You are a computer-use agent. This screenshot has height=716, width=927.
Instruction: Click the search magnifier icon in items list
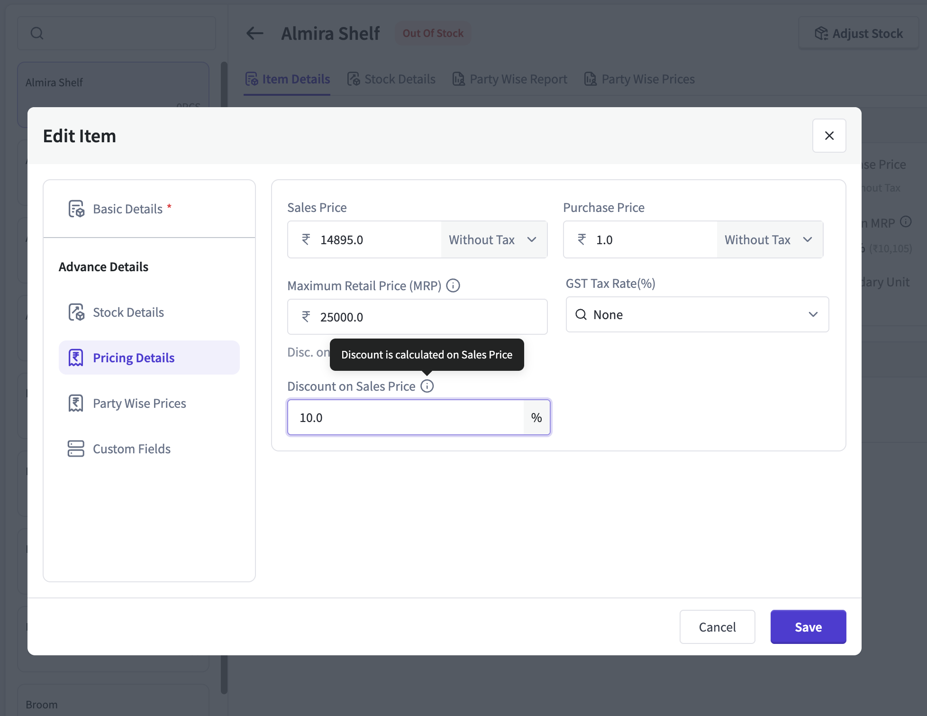click(37, 33)
